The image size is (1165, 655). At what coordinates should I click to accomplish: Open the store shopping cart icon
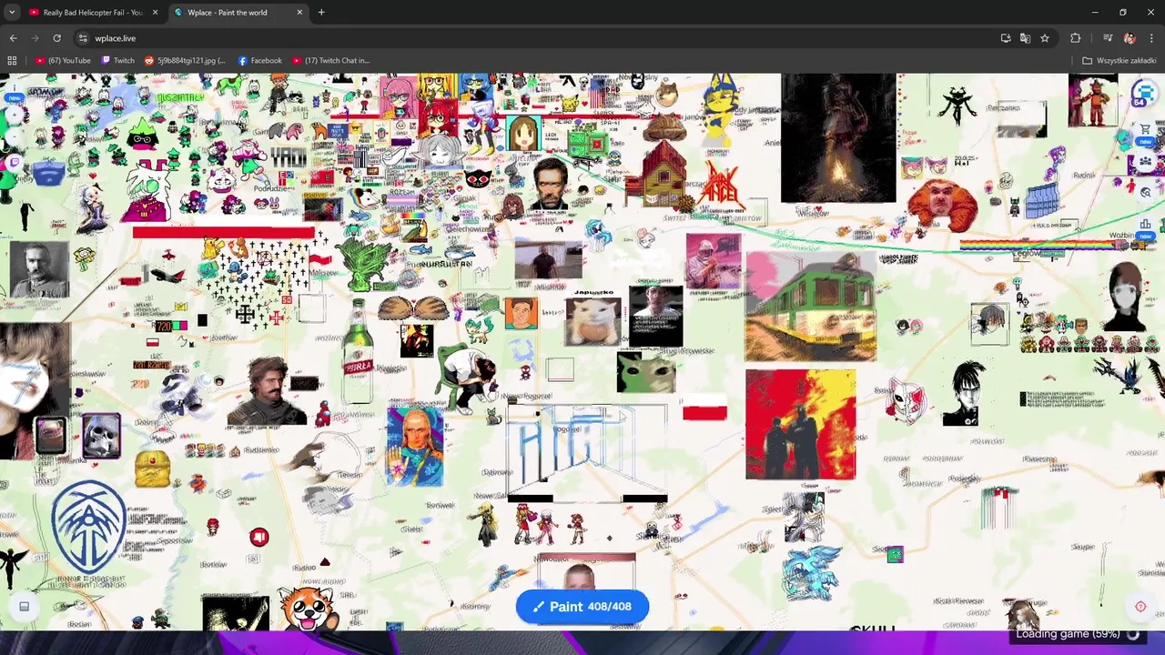click(1146, 130)
